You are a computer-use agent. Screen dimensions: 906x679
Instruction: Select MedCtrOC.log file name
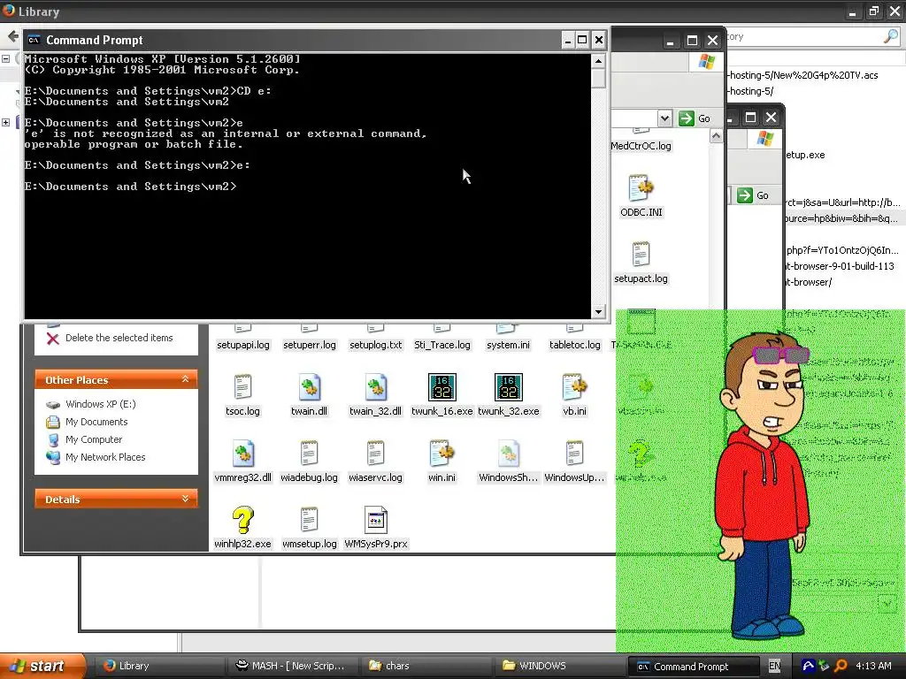pos(641,146)
